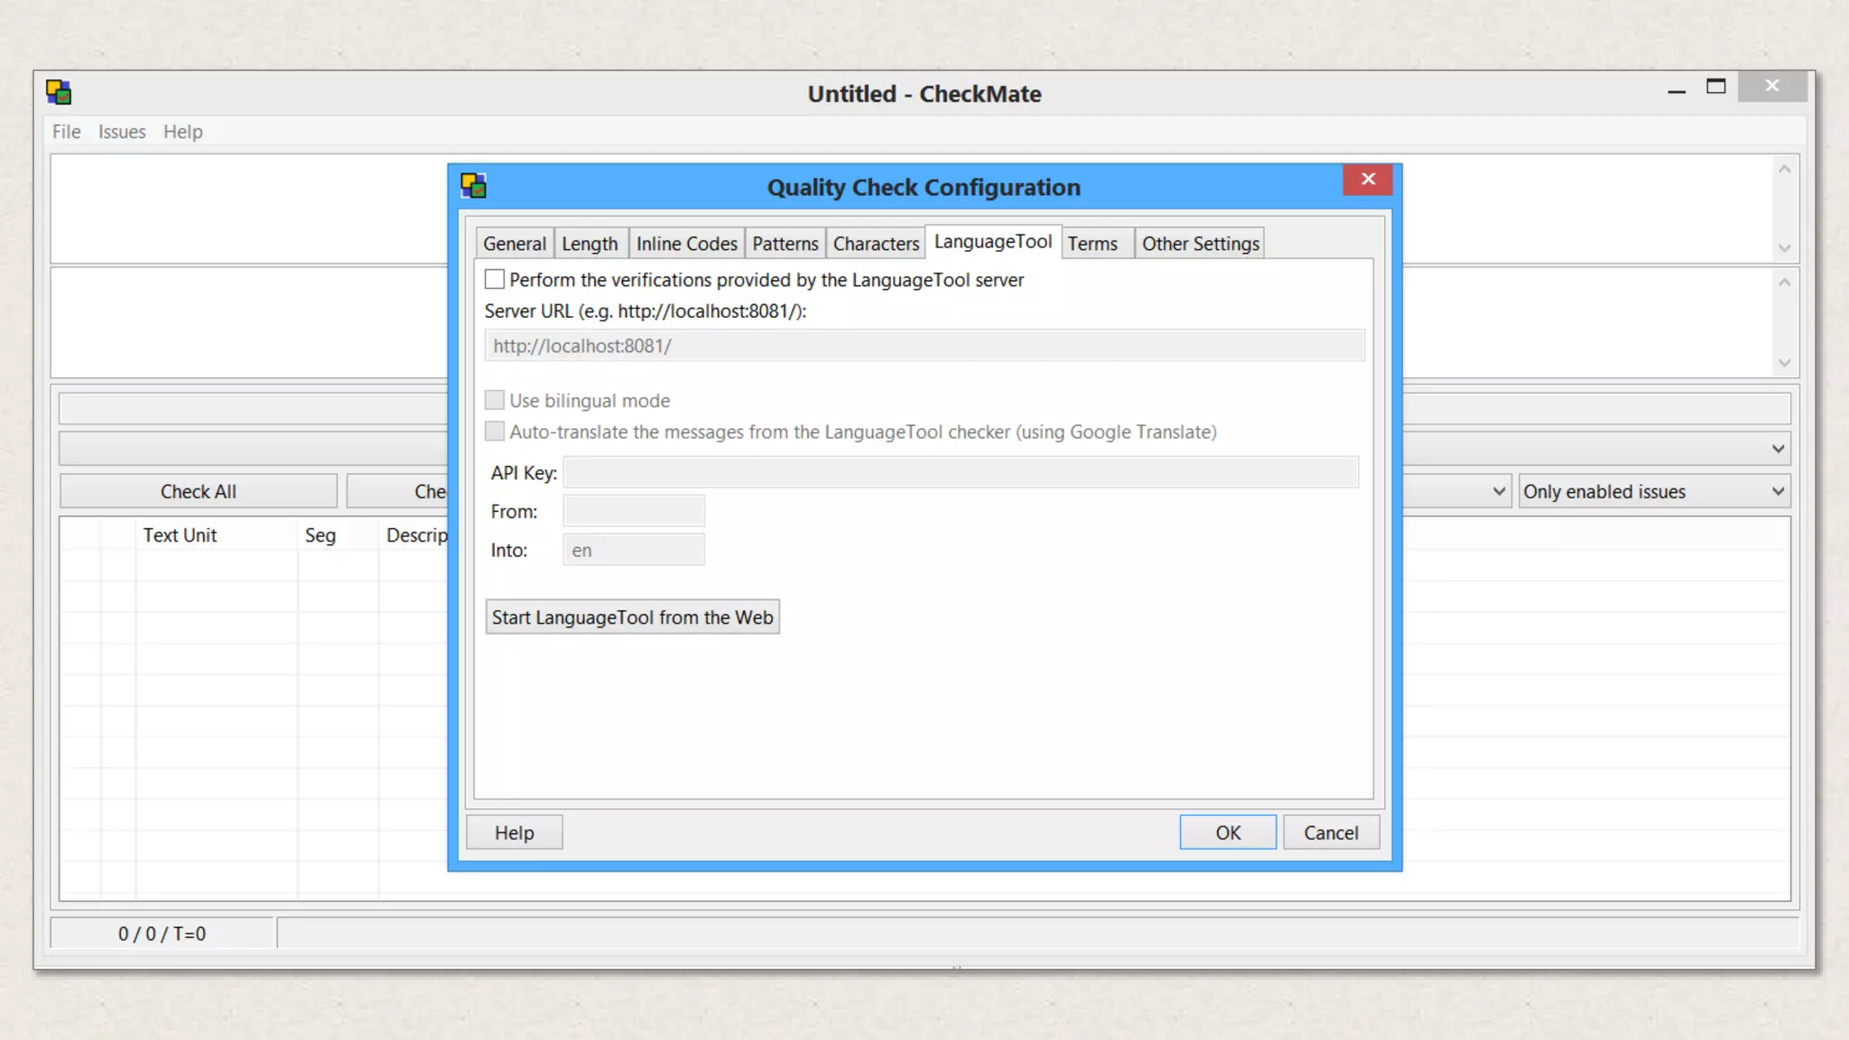Minimize the CheckMate window
Image resolution: width=1849 pixels, height=1040 pixels.
pyautogui.click(x=1677, y=89)
